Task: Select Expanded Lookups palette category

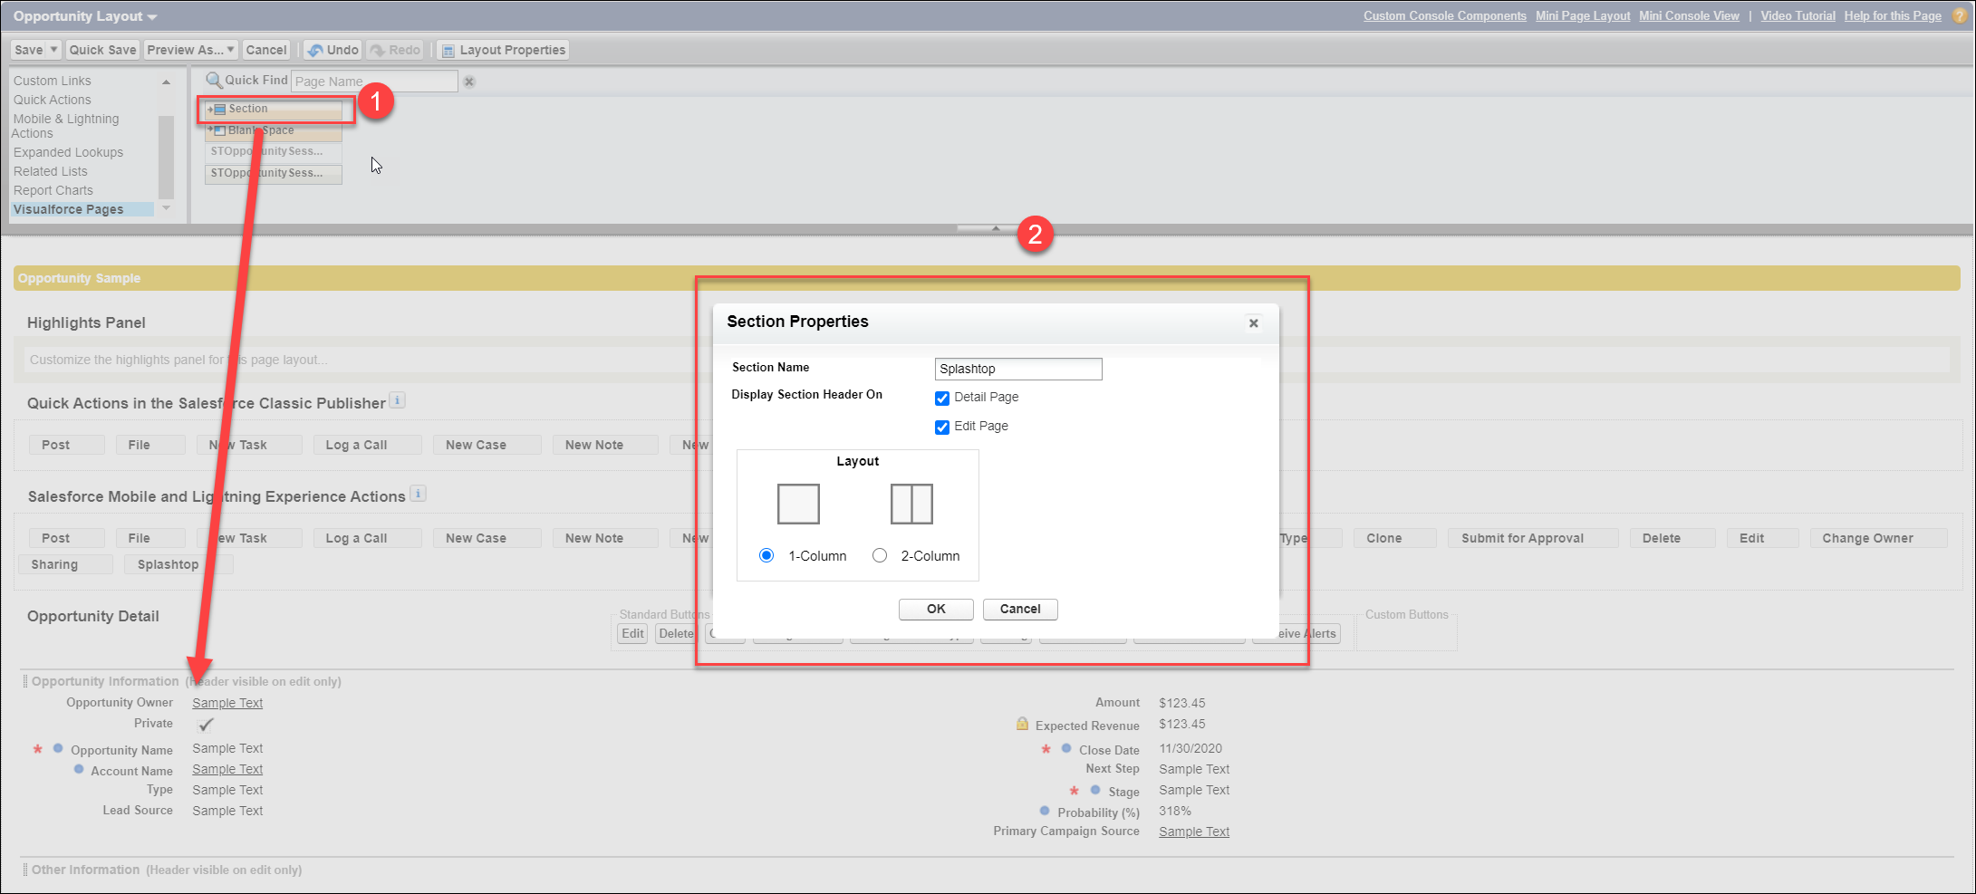Action: (x=68, y=152)
